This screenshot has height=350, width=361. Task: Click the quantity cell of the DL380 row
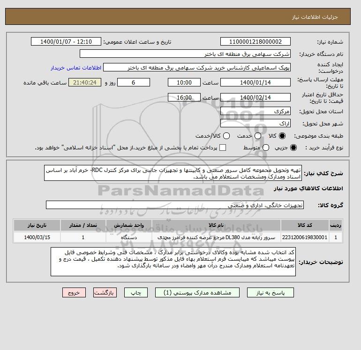coord(83,237)
